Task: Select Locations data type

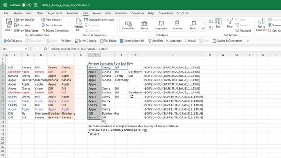Action: pyautogui.click(x=177, y=25)
